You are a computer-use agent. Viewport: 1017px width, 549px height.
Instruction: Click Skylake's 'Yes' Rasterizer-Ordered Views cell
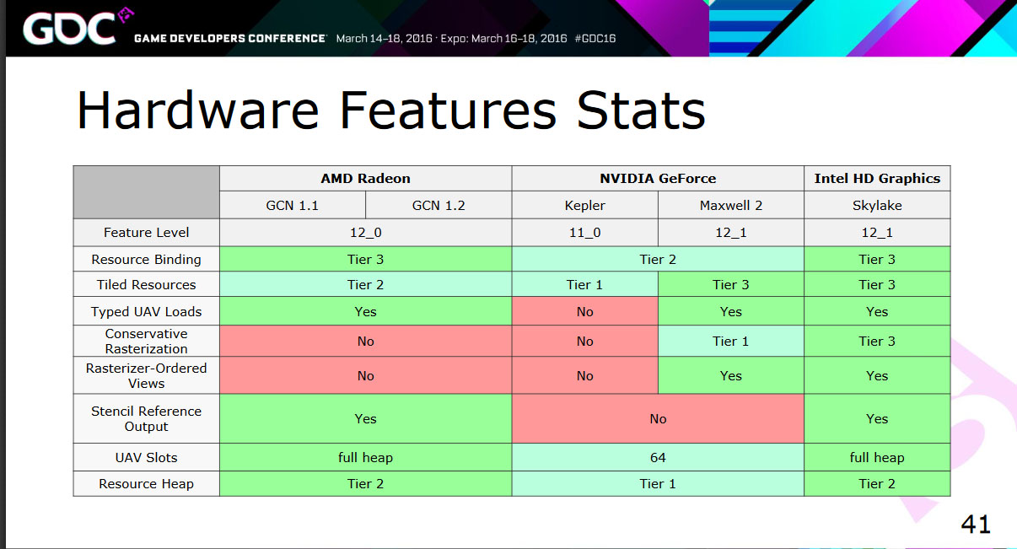[x=877, y=376]
